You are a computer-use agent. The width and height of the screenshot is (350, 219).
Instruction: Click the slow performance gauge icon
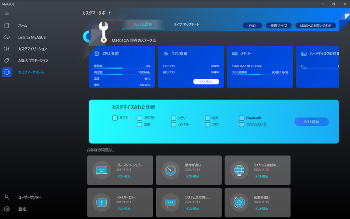[x=170, y=170]
